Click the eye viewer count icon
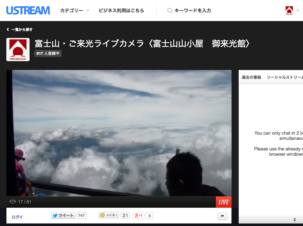303x226 pixels. coord(13,202)
